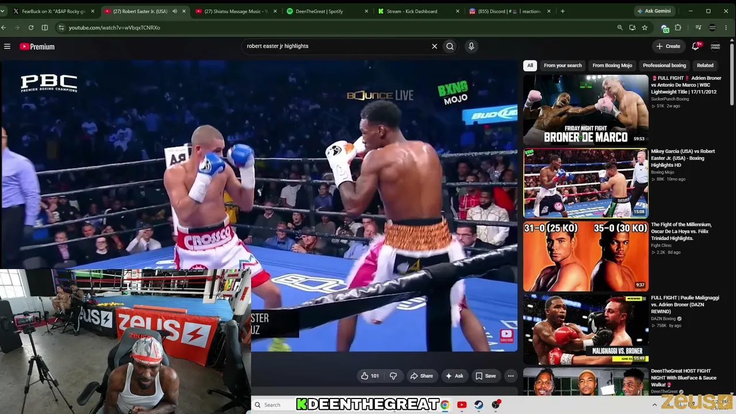Select the Professional boxing chip
This screenshot has width=736, height=414.
[x=664, y=66]
